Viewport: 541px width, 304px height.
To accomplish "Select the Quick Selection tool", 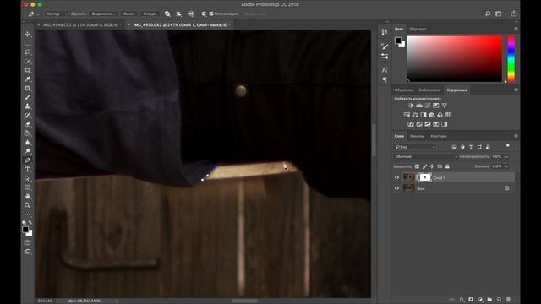I will tap(27, 62).
